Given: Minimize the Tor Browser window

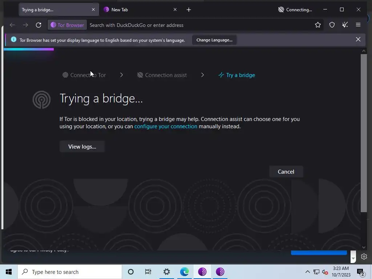Looking at the screenshot, I should click(x=325, y=9).
